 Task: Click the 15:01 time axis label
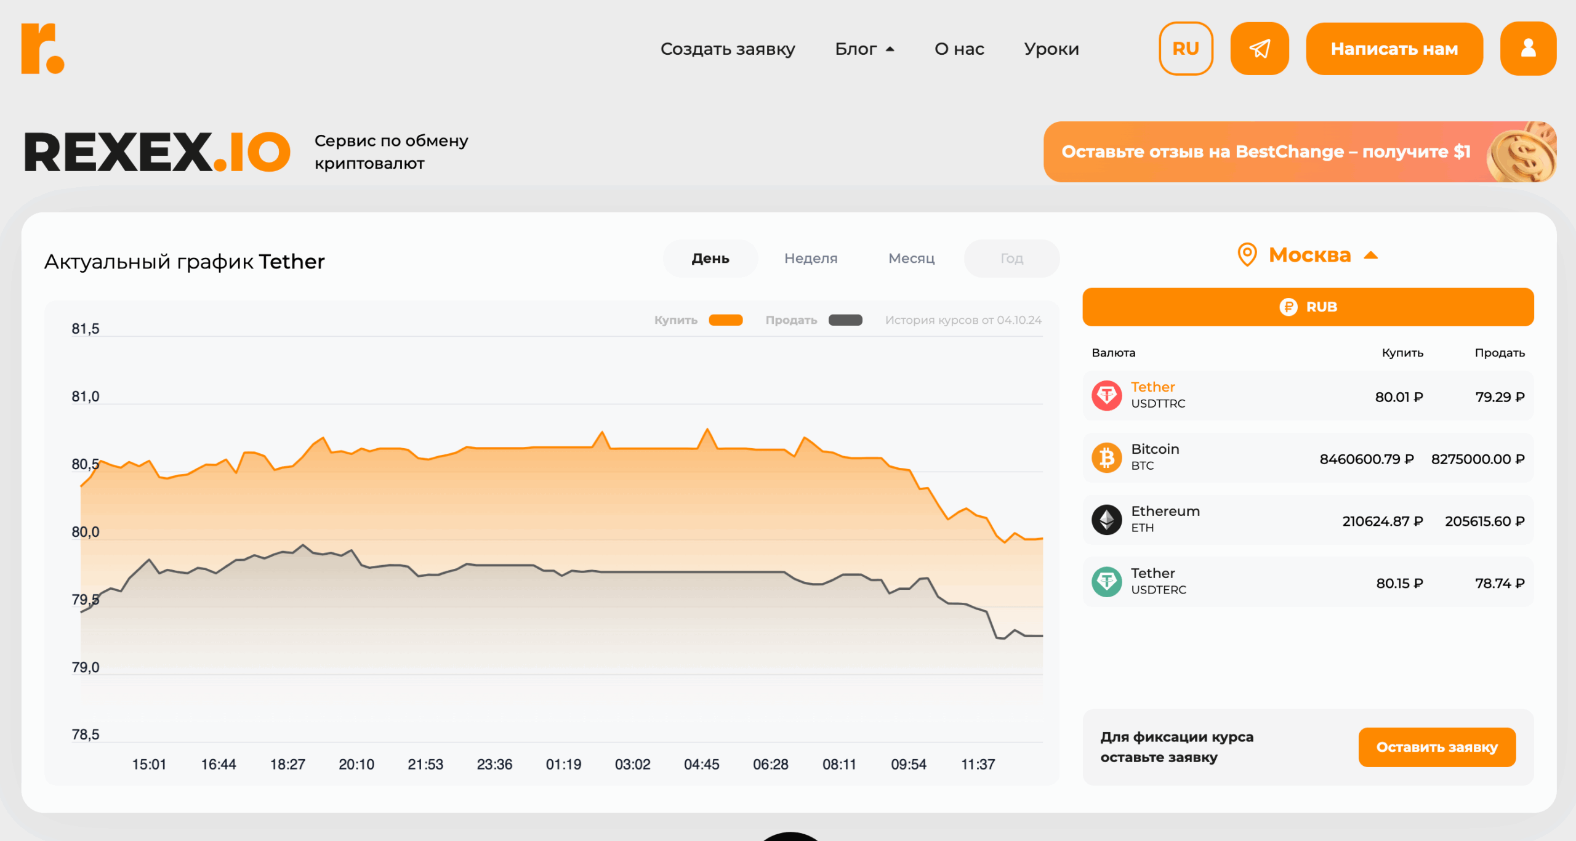pos(149,764)
